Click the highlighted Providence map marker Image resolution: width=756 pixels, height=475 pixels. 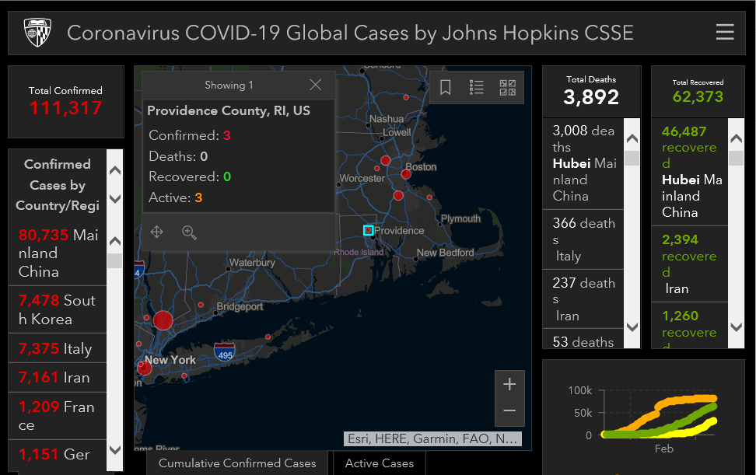click(x=369, y=230)
